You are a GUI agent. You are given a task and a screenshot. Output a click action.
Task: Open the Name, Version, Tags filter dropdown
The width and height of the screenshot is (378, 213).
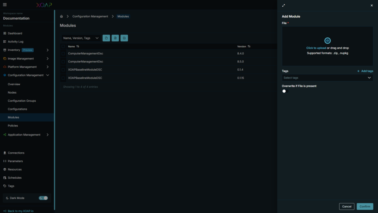coord(81,38)
